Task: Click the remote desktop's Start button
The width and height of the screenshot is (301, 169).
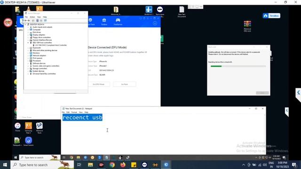Action: [x=16, y=158]
